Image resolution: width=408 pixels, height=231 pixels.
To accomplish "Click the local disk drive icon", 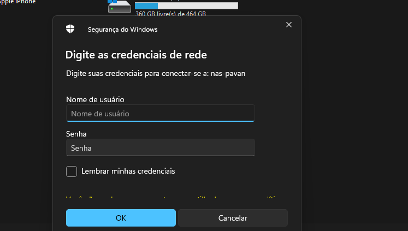I will (x=120, y=6).
